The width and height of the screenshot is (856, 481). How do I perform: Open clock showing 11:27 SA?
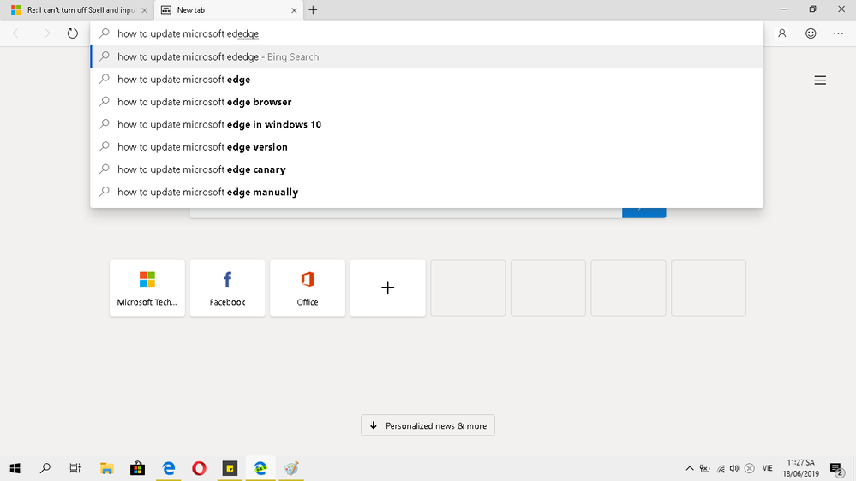pyautogui.click(x=801, y=468)
